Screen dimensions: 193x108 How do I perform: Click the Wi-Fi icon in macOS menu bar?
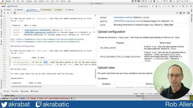click(x=164, y=1)
